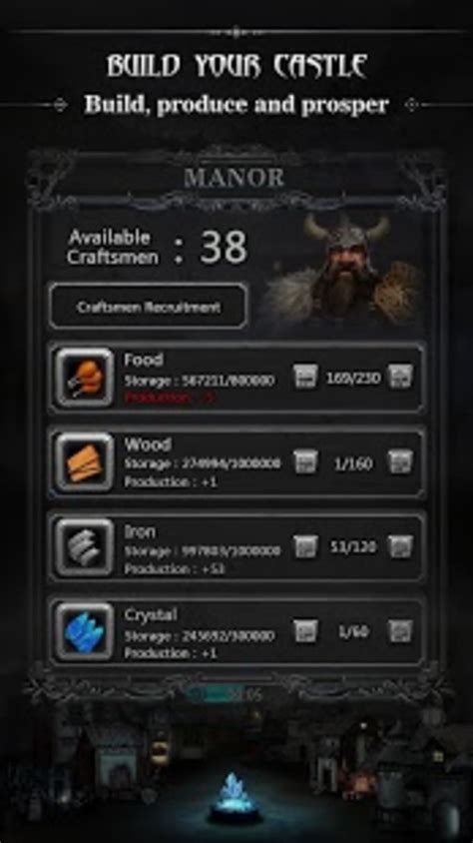The width and height of the screenshot is (473, 843).
Task: Remove a craftsman from Food production
Action: point(305,377)
